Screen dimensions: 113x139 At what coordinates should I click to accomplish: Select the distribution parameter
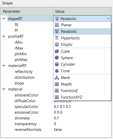[x=24, y=77]
